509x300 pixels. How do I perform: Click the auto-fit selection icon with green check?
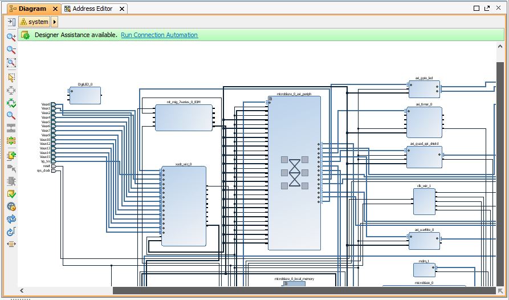11,103
